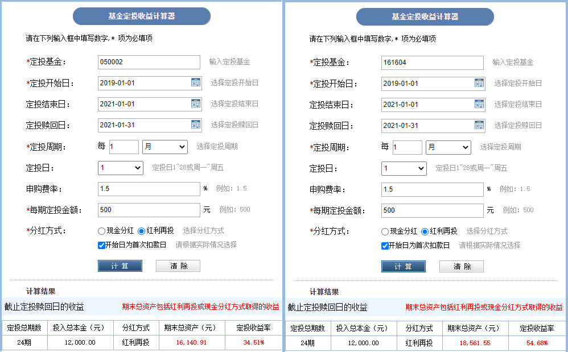The height and width of the screenshot is (352, 568).
Task: Click result value 16,140.91
Action: point(191,342)
